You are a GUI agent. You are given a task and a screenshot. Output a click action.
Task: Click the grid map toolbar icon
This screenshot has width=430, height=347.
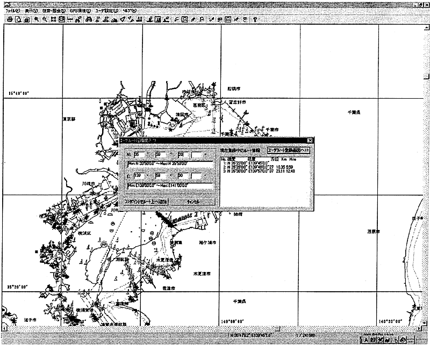click(62, 19)
